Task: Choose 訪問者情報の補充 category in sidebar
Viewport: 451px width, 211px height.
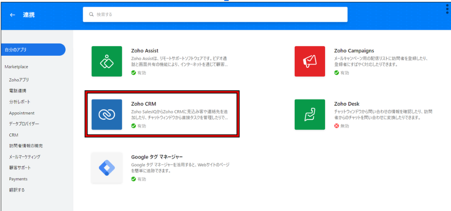Action: (26, 146)
